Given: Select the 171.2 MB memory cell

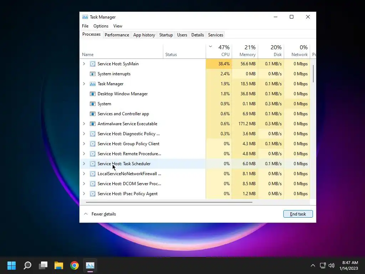Looking at the screenshot, I should [245, 124].
